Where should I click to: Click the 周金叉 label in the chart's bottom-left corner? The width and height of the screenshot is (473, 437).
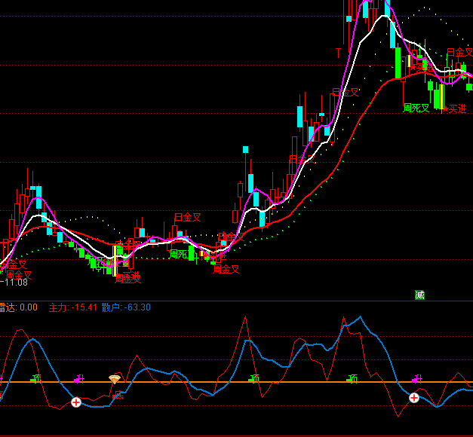pyautogui.click(x=18, y=274)
